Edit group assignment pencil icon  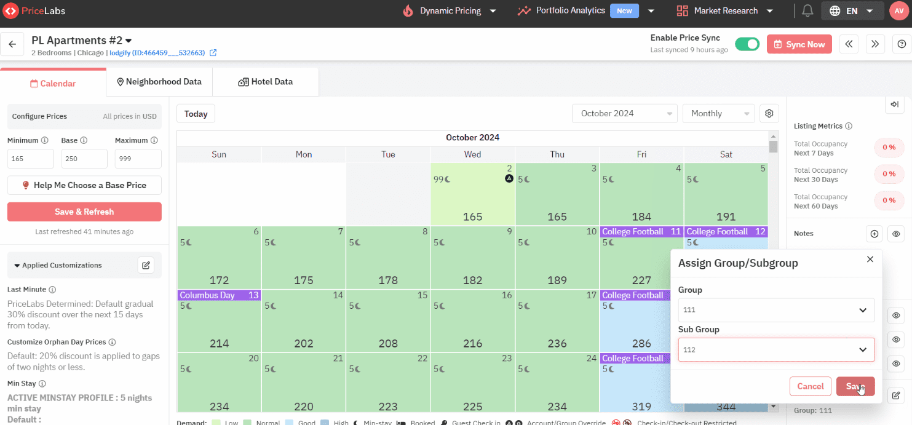pyautogui.click(x=897, y=395)
